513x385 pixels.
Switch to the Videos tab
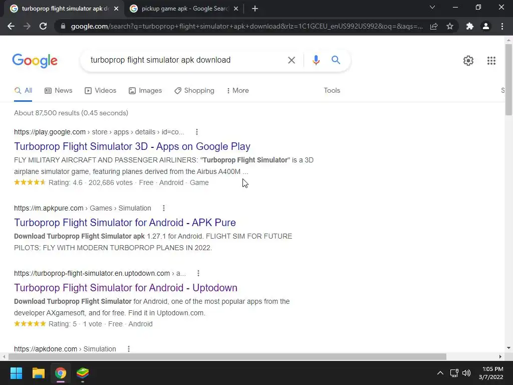point(100,91)
